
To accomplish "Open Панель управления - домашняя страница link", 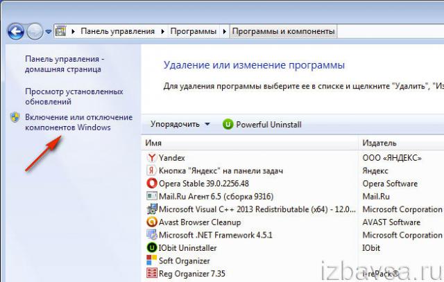I will [65, 64].
